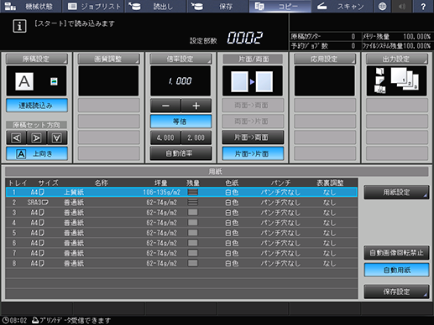Click the 1.000 magnification value display
The image size is (434, 325).
(180, 81)
